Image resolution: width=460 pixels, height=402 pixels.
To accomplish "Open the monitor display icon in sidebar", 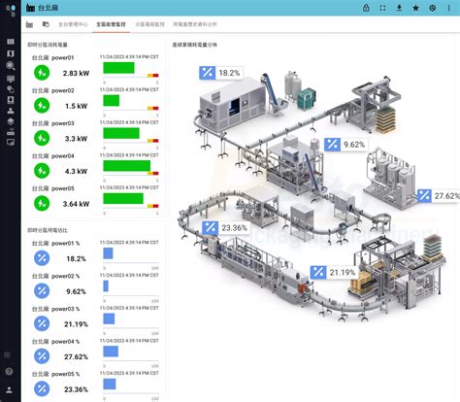I will point(11,79).
